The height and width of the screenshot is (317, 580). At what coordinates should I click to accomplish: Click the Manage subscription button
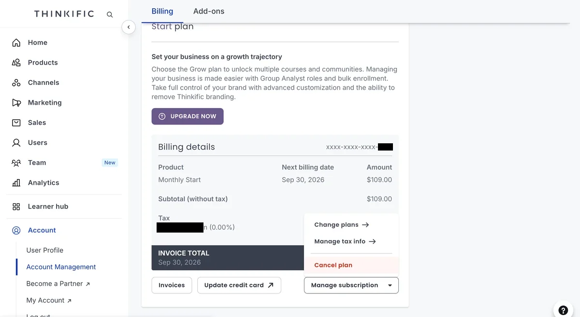[x=351, y=285]
